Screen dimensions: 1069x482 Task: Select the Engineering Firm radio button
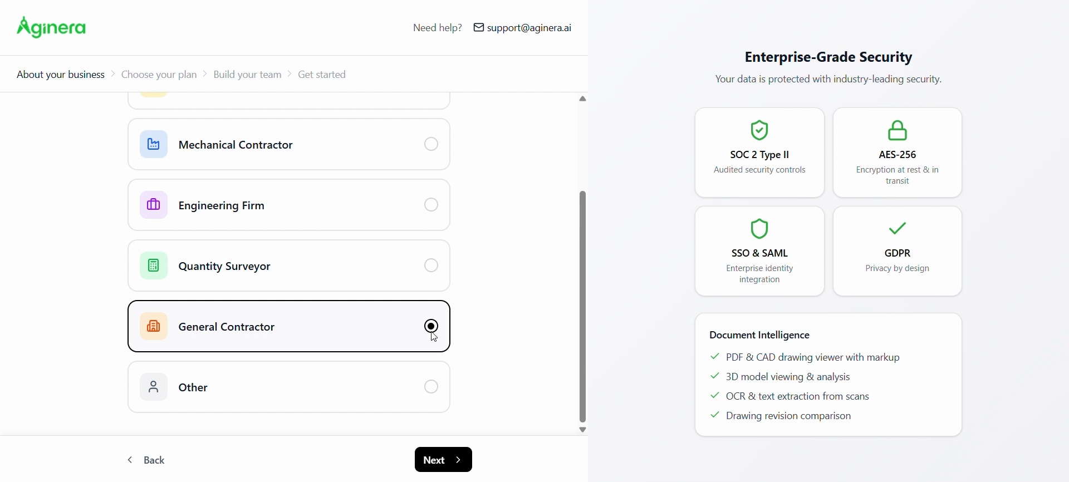coord(431,205)
